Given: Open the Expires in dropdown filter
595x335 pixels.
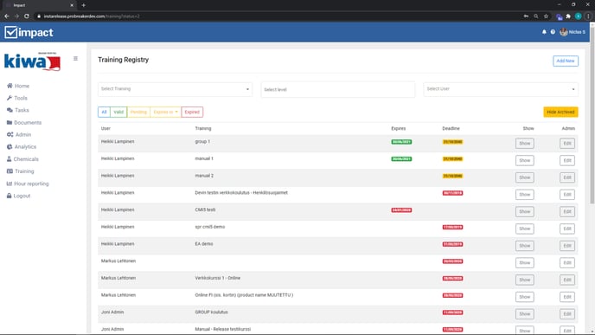Looking at the screenshot, I should (165, 112).
